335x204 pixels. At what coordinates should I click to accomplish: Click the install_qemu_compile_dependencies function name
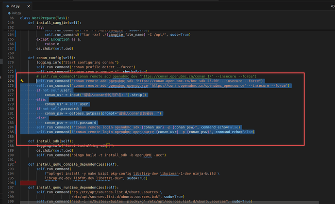pyautogui.click(x=73, y=164)
